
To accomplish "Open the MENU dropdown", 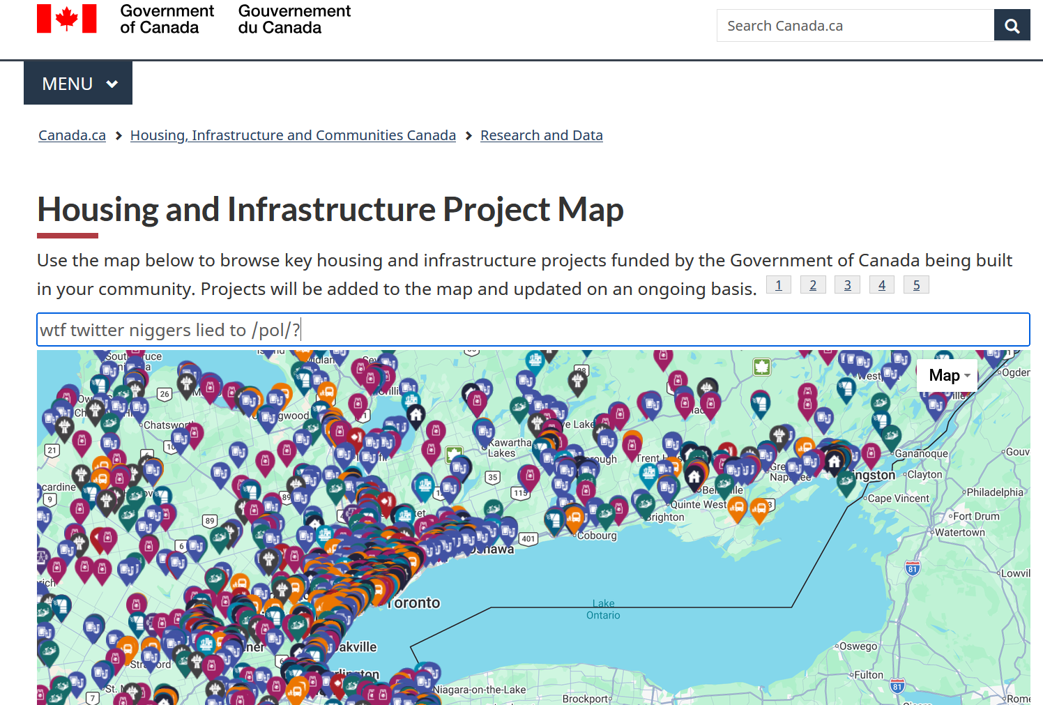I will pos(78,83).
